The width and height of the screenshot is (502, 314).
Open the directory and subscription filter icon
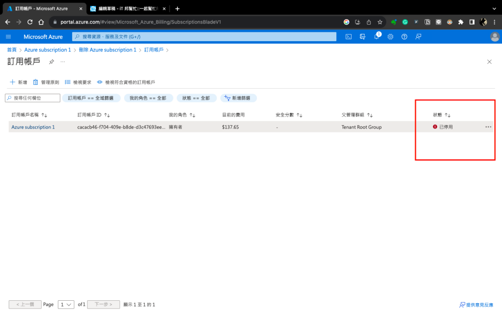362,36
